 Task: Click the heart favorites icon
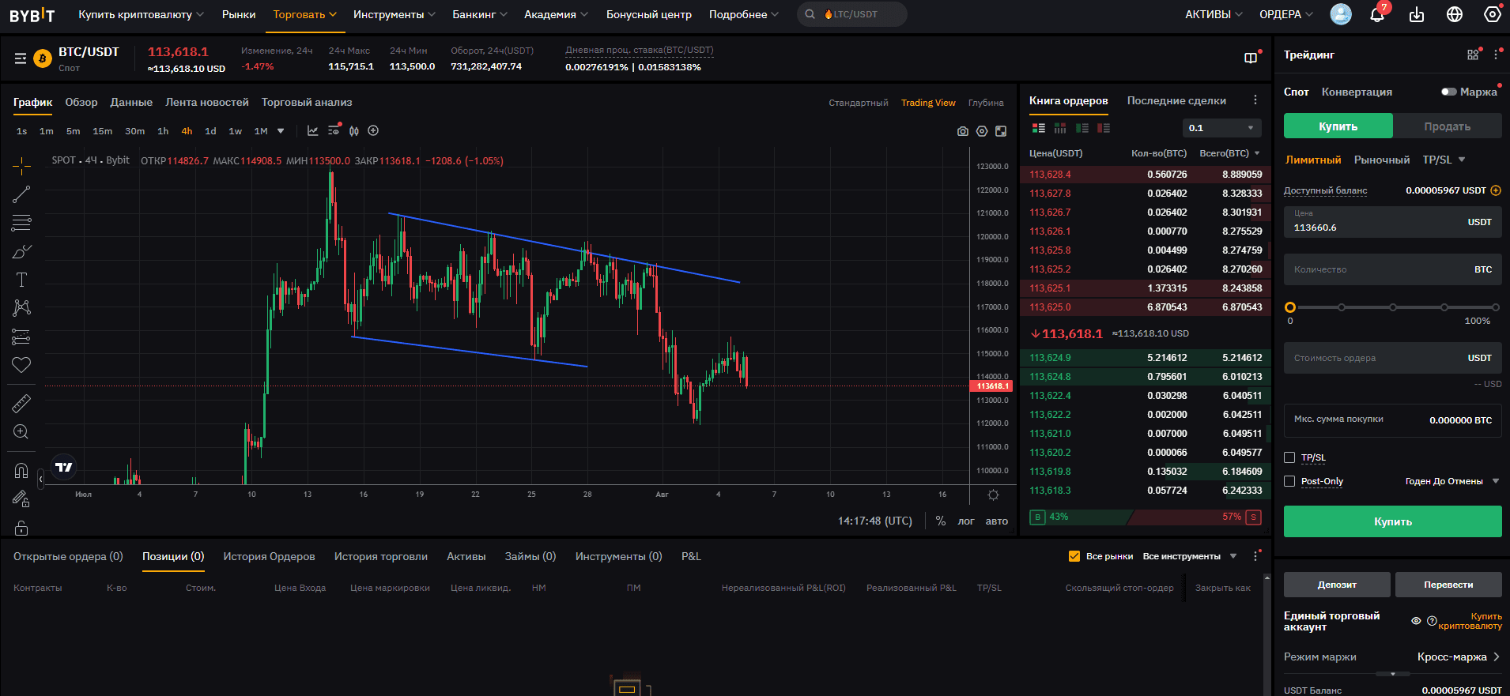click(21, 364)
